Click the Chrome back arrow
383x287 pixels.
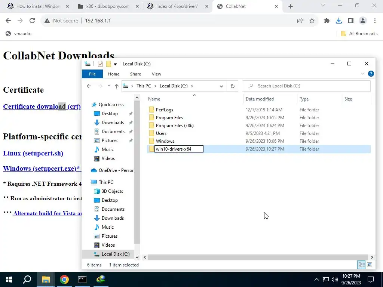pyautogui.click(x=8, y=21)
